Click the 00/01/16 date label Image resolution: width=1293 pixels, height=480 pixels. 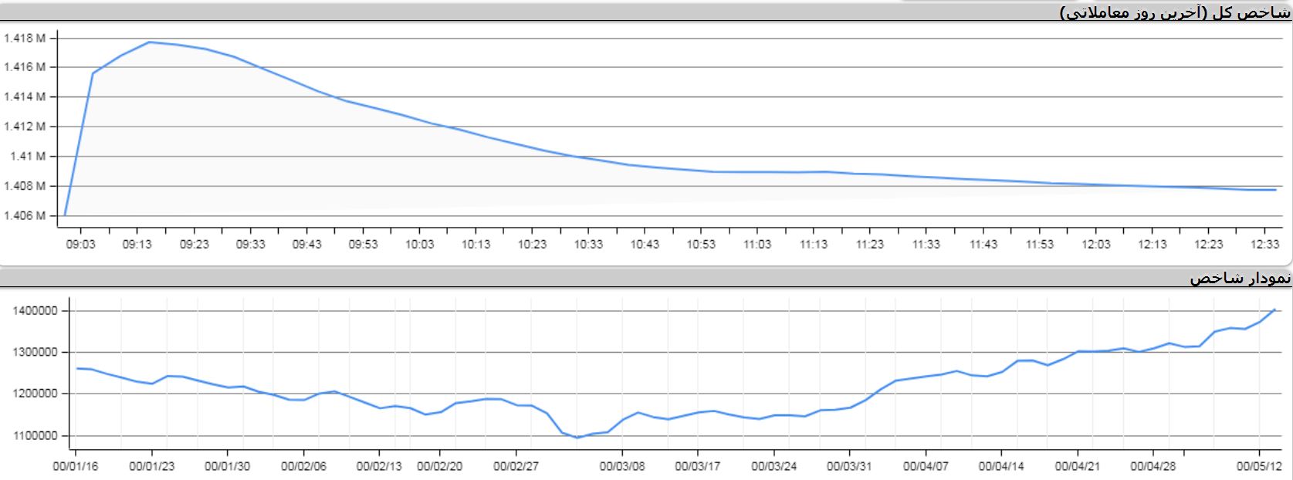point(76,466)
